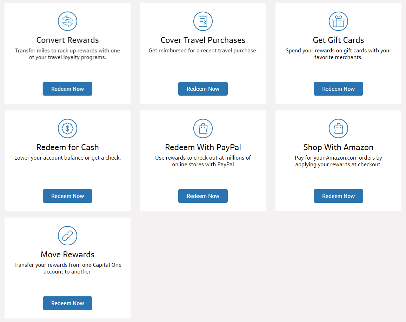Image resolution: width=406 pixels, height=322 pixels.
Task: Click the Cover Travel Purchases receipt icon
Action: pos(203,21)
